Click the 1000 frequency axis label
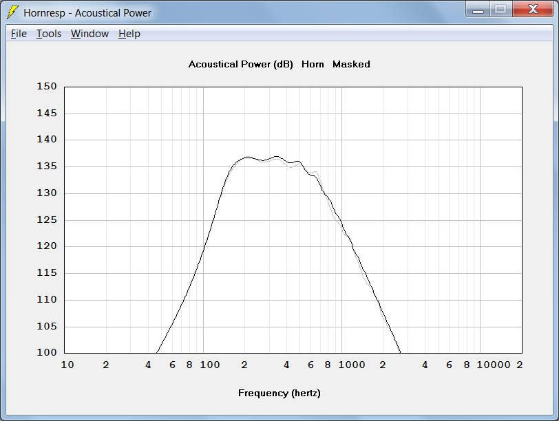The image size is (559, 421). click(352, 365)
